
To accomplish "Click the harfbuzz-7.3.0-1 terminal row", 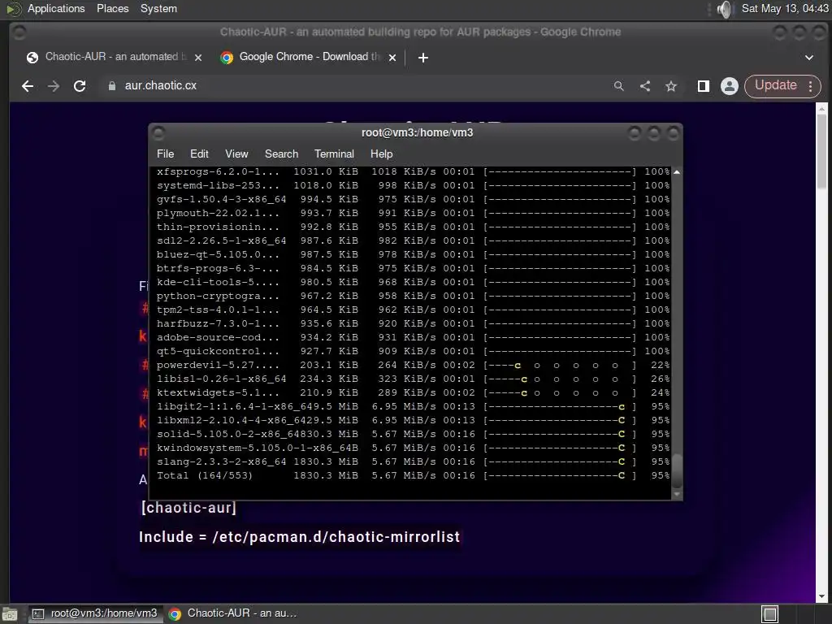I will coord(413,323).
